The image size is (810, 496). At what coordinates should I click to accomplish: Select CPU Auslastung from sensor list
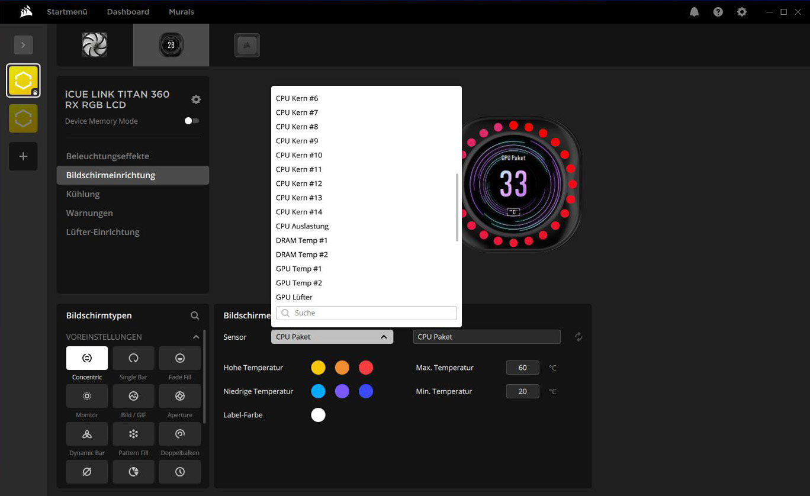click(x=302, y=226)
